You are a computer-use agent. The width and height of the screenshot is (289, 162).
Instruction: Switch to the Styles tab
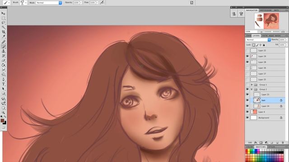[271, 147]
